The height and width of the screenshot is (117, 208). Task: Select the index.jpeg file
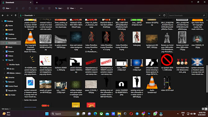point(137,39)
